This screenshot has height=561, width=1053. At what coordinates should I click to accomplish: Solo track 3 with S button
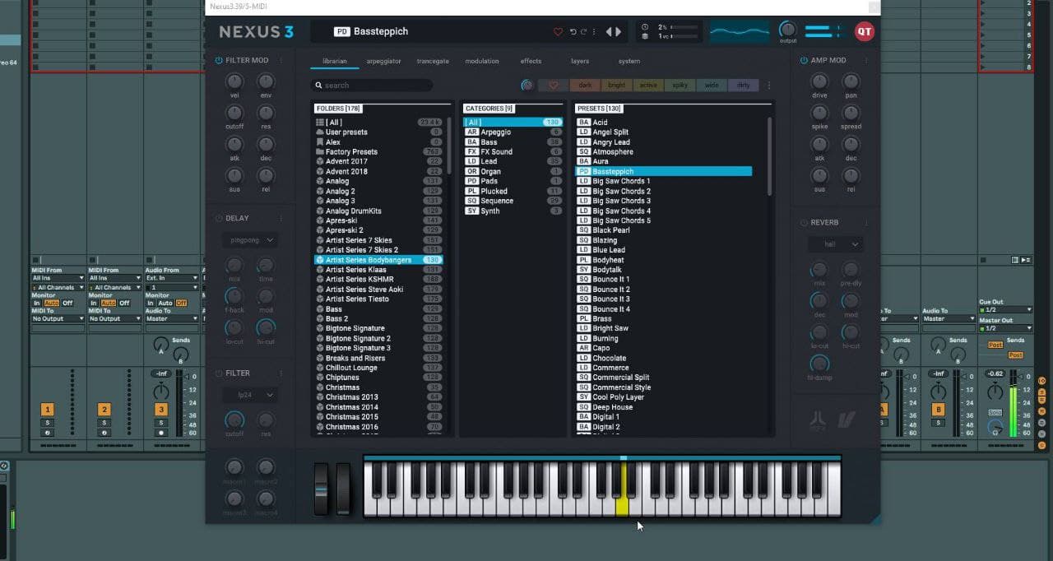(x=161, y=423)
